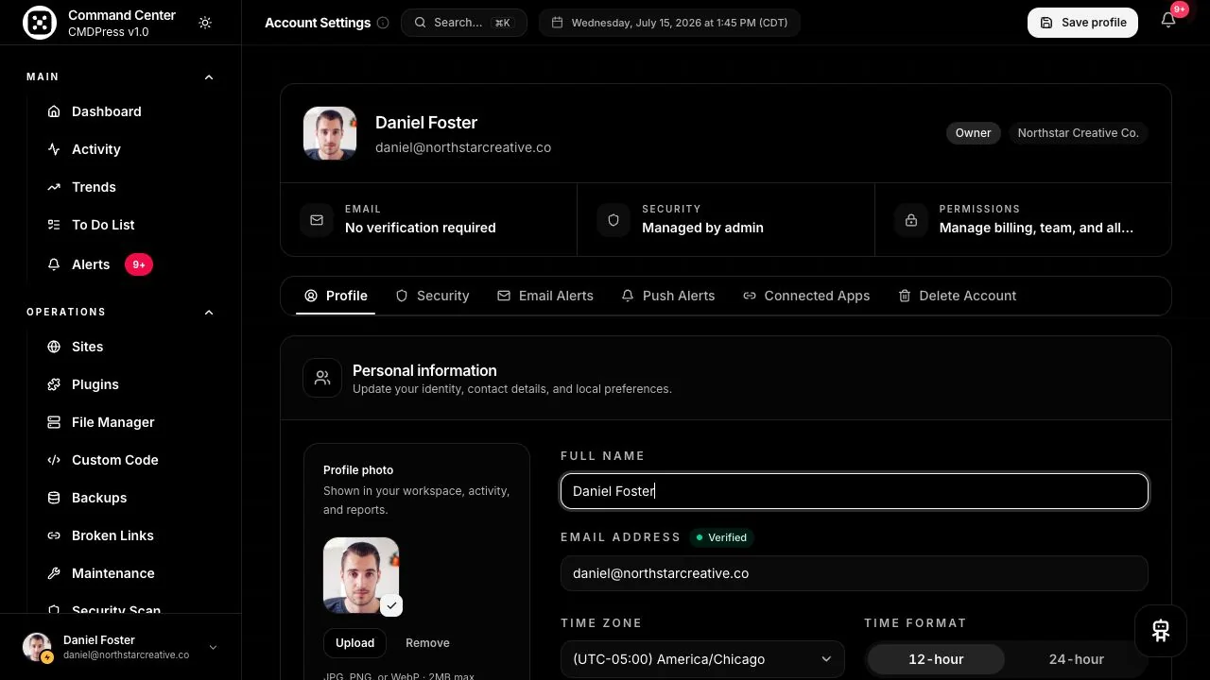Expand the Daniel Foster account menu chevron
Viewport: 1210px width, 680px height.
[213, 647]
